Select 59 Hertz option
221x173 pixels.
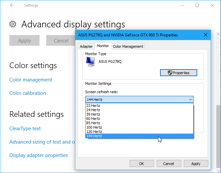click(x=139, y=114)
